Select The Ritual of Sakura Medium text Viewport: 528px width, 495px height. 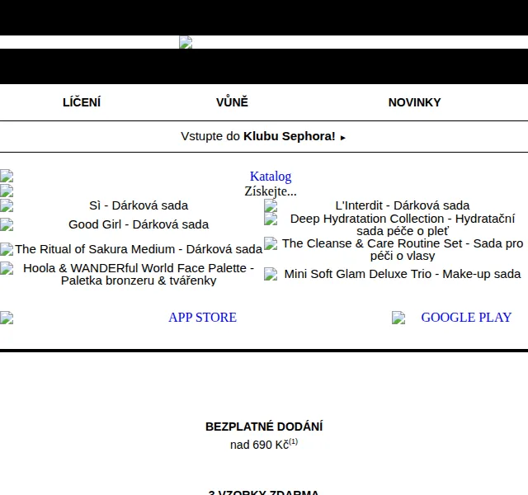(x=139, y=249)
